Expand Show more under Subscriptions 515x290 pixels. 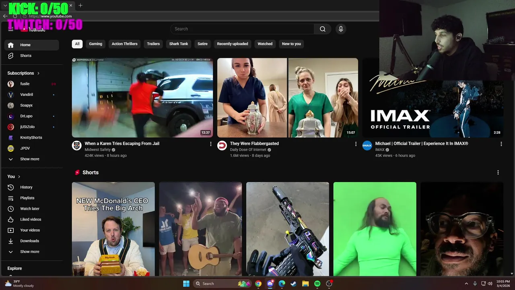(x=31, y=159)
